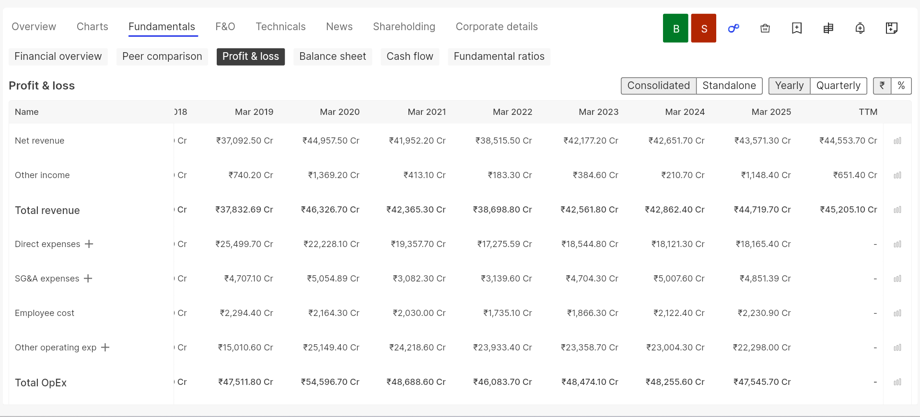
Task: Expand SG&A expenses row
Action: 88,279
